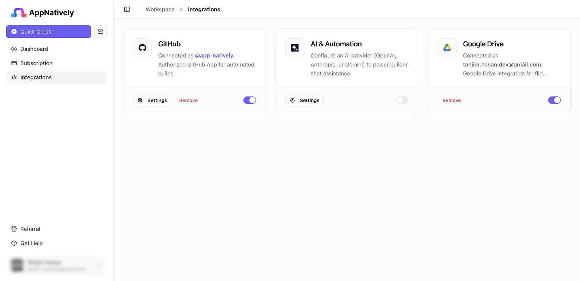Click the Quick Create button

pos(49,32)
